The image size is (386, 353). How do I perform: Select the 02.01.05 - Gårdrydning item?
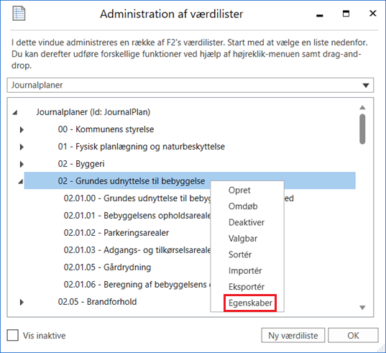pyautogui.click(x=107, y=267)
